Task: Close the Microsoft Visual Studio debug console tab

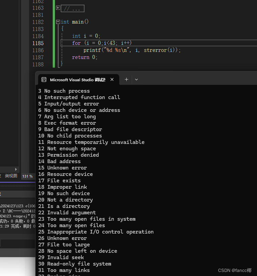Action: (112, 80)
